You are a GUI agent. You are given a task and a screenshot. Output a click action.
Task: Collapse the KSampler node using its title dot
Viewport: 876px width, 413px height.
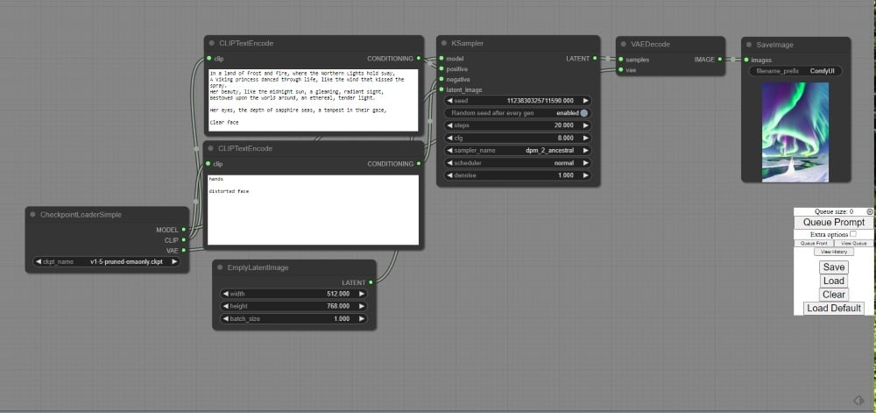click(445, 43)
